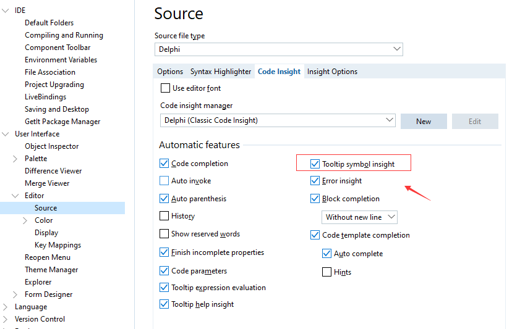Switch to the Syntax Highlighter tab
512x329 pixels.
[221, 72]
